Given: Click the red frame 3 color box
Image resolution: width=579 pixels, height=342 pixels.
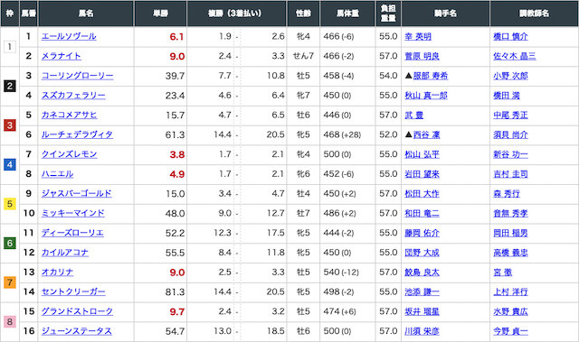Looking at the screenshot, I should 10,125.
